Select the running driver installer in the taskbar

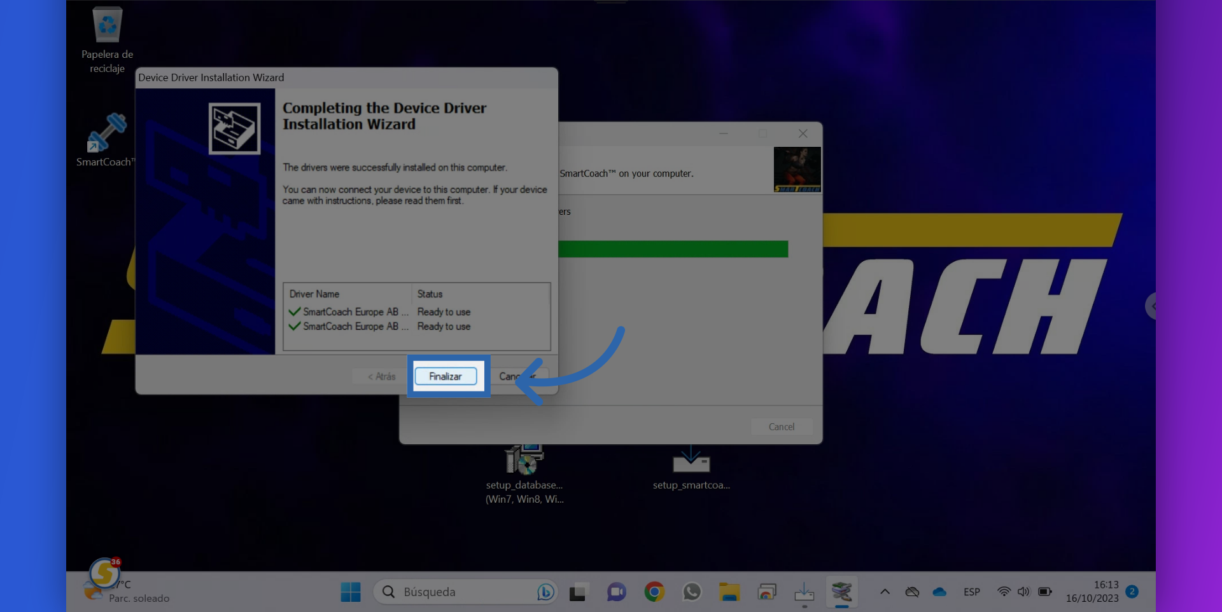point(842,592)
